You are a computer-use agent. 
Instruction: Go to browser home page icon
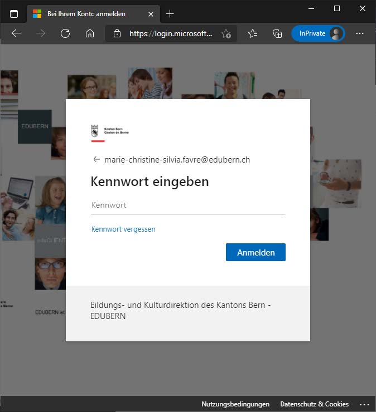tap(89, 33)
